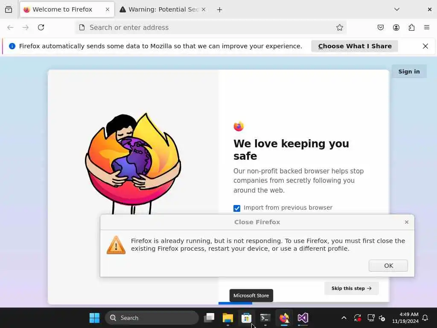Open Microsoft Store from taskbar
The width and height of the screenshot is (437, 328).
(246, 318)
